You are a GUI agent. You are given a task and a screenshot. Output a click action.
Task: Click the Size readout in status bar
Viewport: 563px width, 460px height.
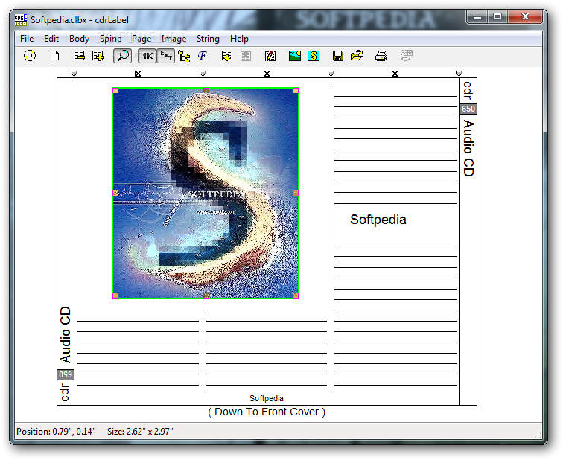pos(140,431)
